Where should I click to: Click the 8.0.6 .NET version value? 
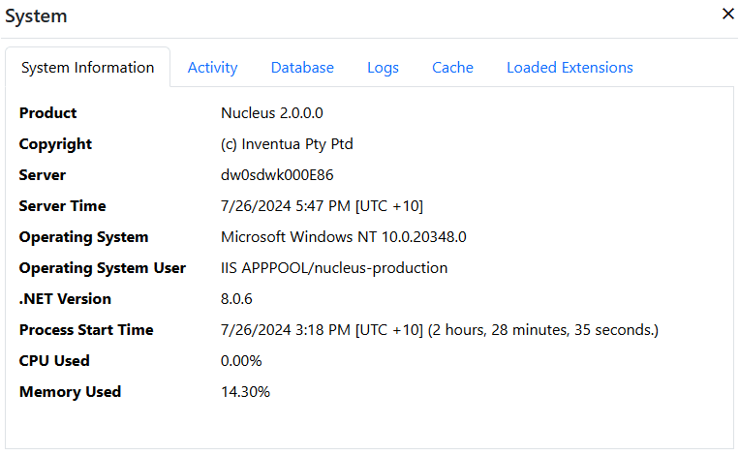coord(235,299)
